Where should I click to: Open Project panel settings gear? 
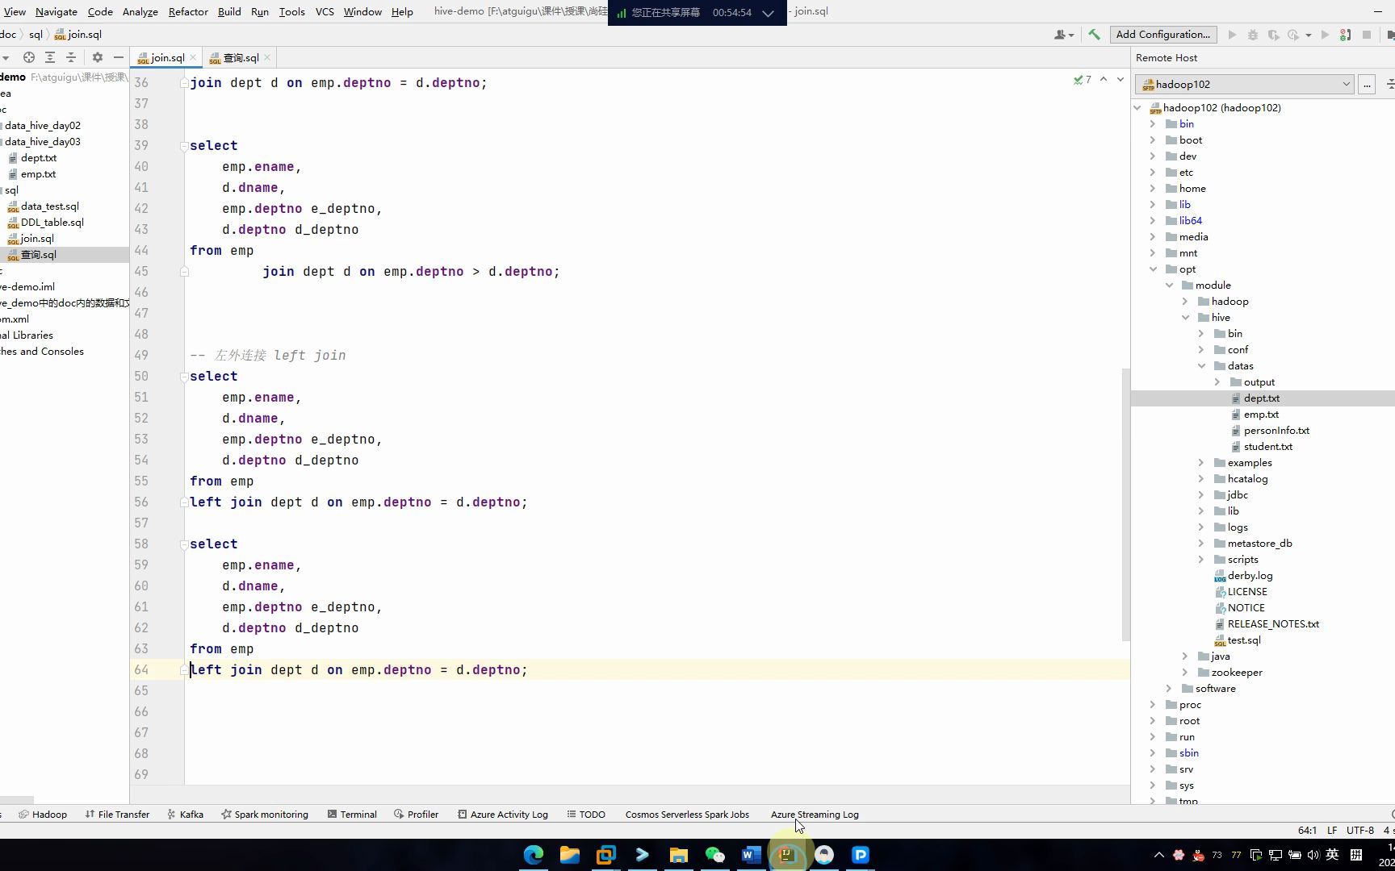click(98, 57)
